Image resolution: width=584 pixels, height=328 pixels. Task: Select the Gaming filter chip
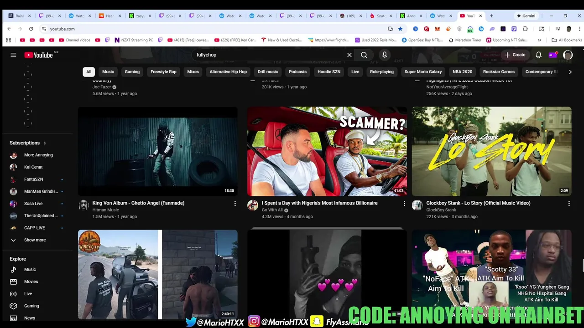click(x=132, y=72)
